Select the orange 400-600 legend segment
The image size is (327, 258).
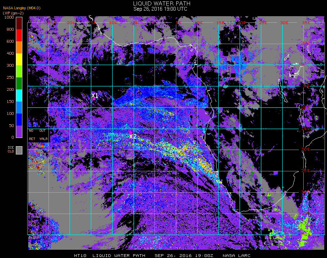pos(19,47)
